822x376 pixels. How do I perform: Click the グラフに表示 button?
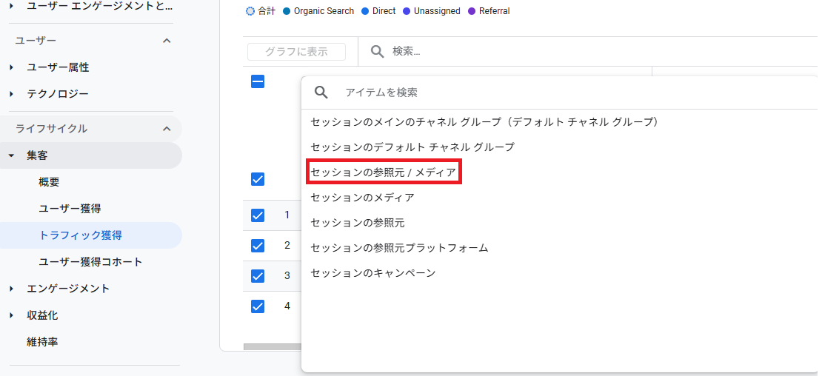(x=297, y=52)
